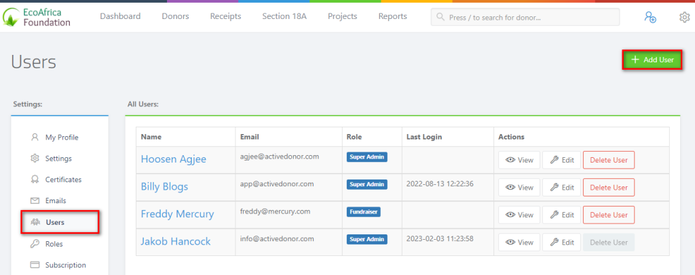
Task: Edit user Billy Blogs
Action: pos(561,188)
